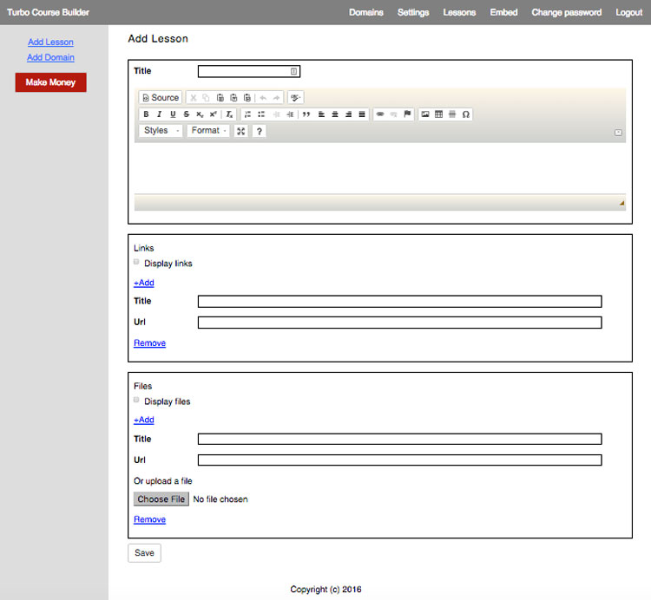Enable the Display links checkbox

click(136, 262)
